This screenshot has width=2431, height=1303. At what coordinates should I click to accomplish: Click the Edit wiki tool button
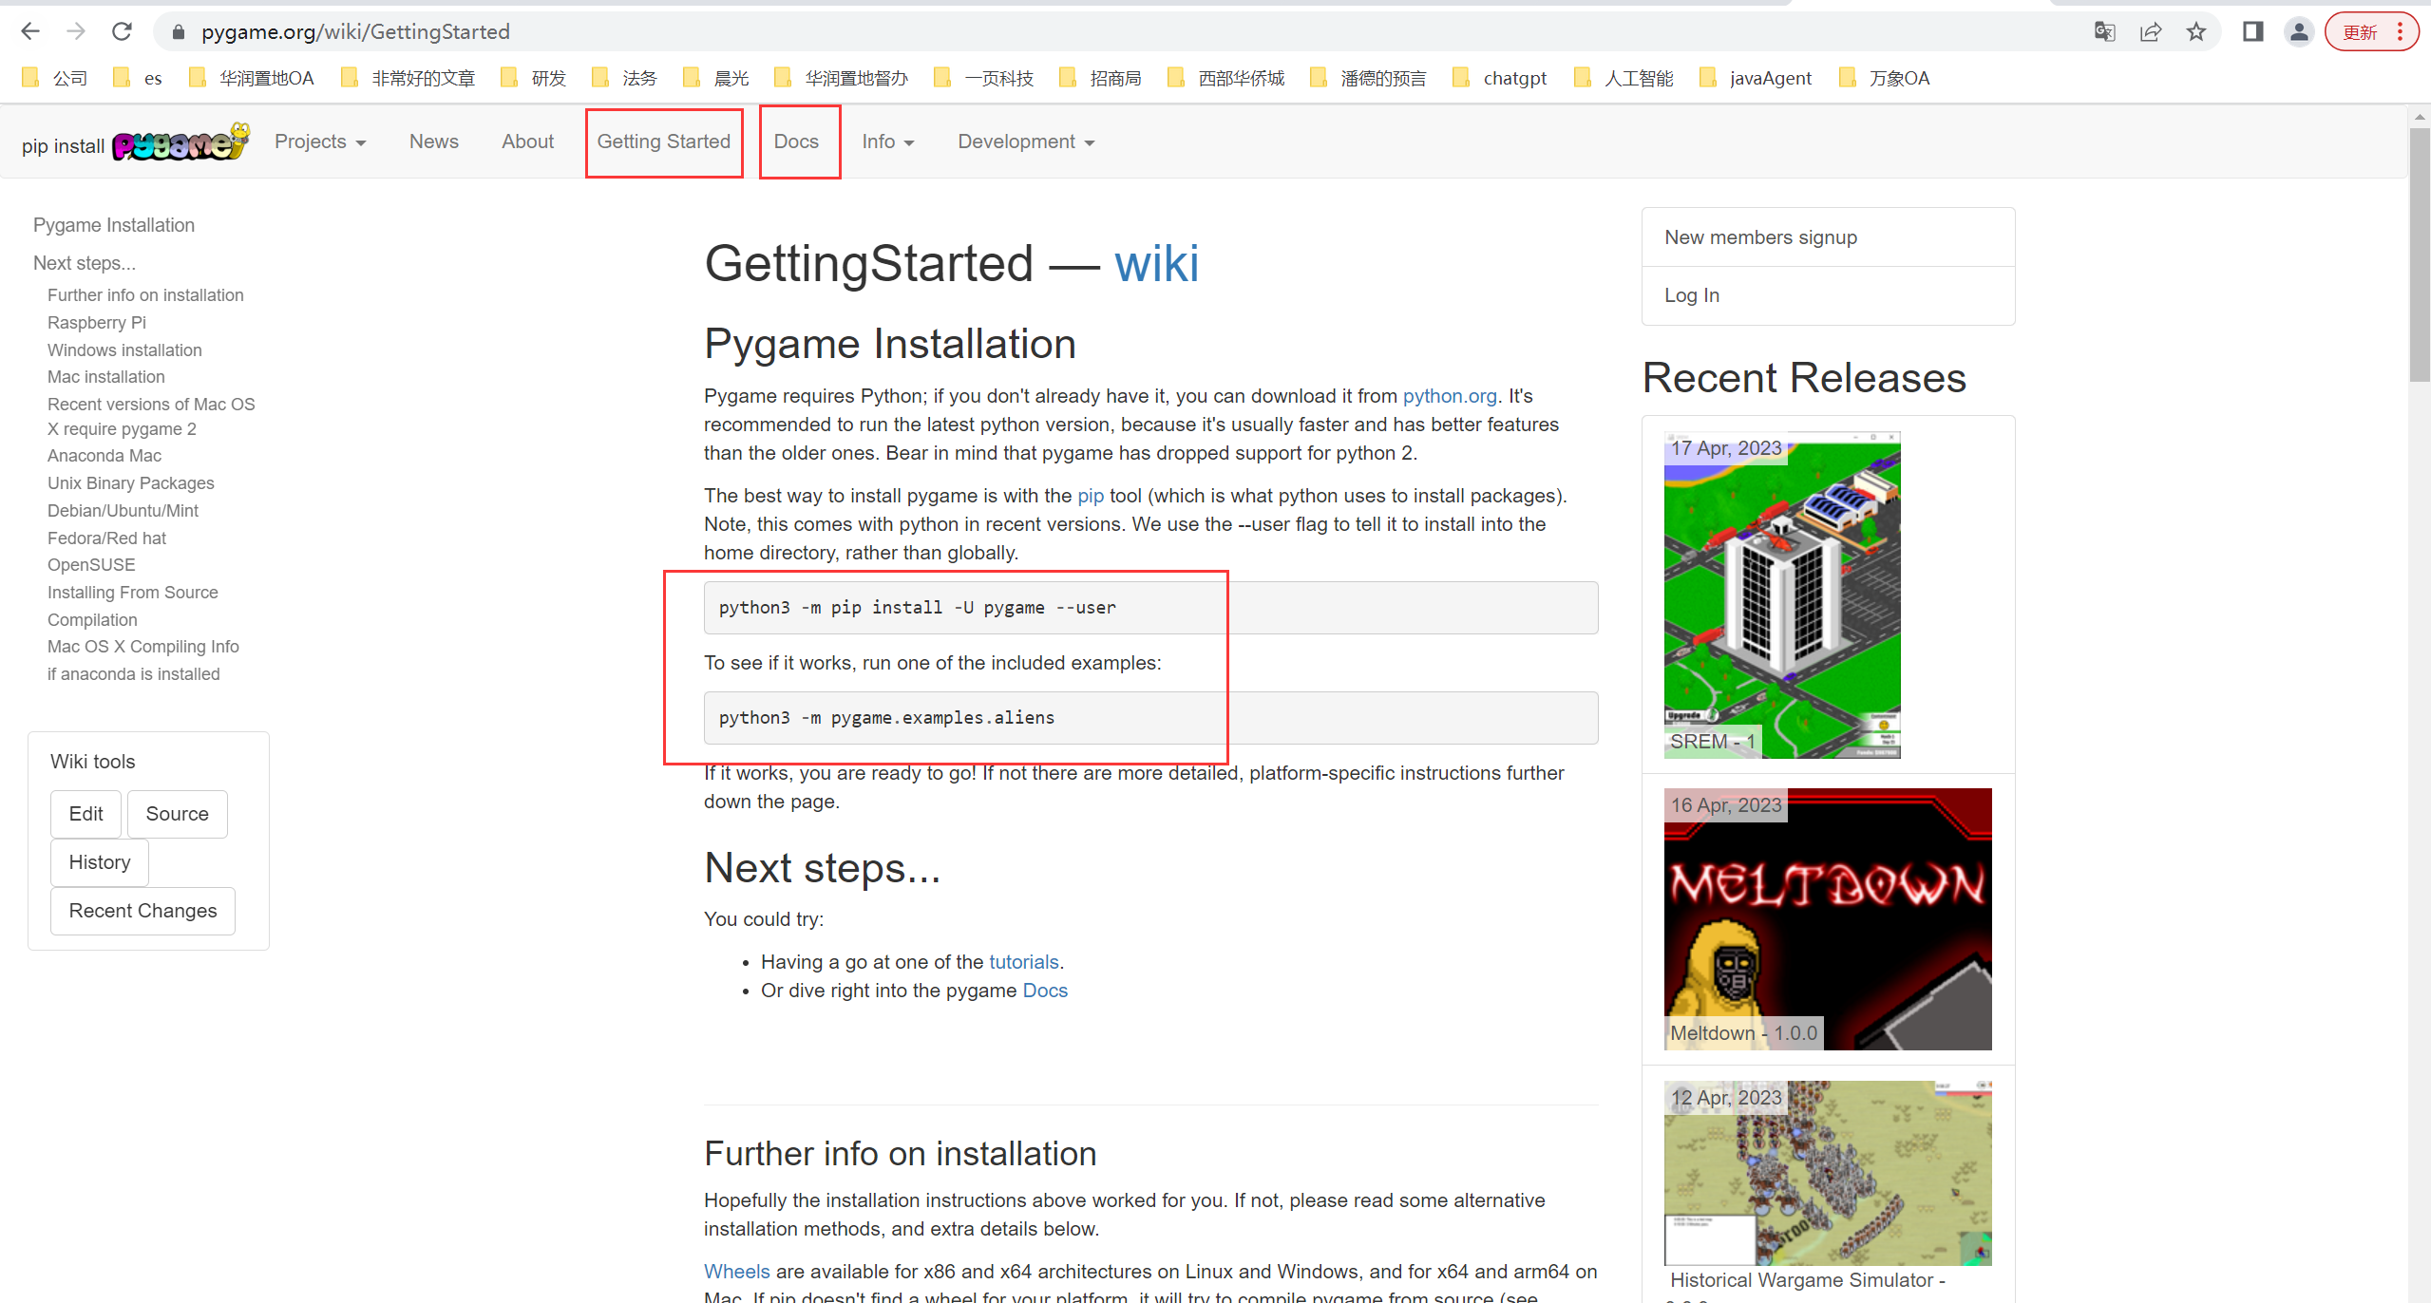85,814
